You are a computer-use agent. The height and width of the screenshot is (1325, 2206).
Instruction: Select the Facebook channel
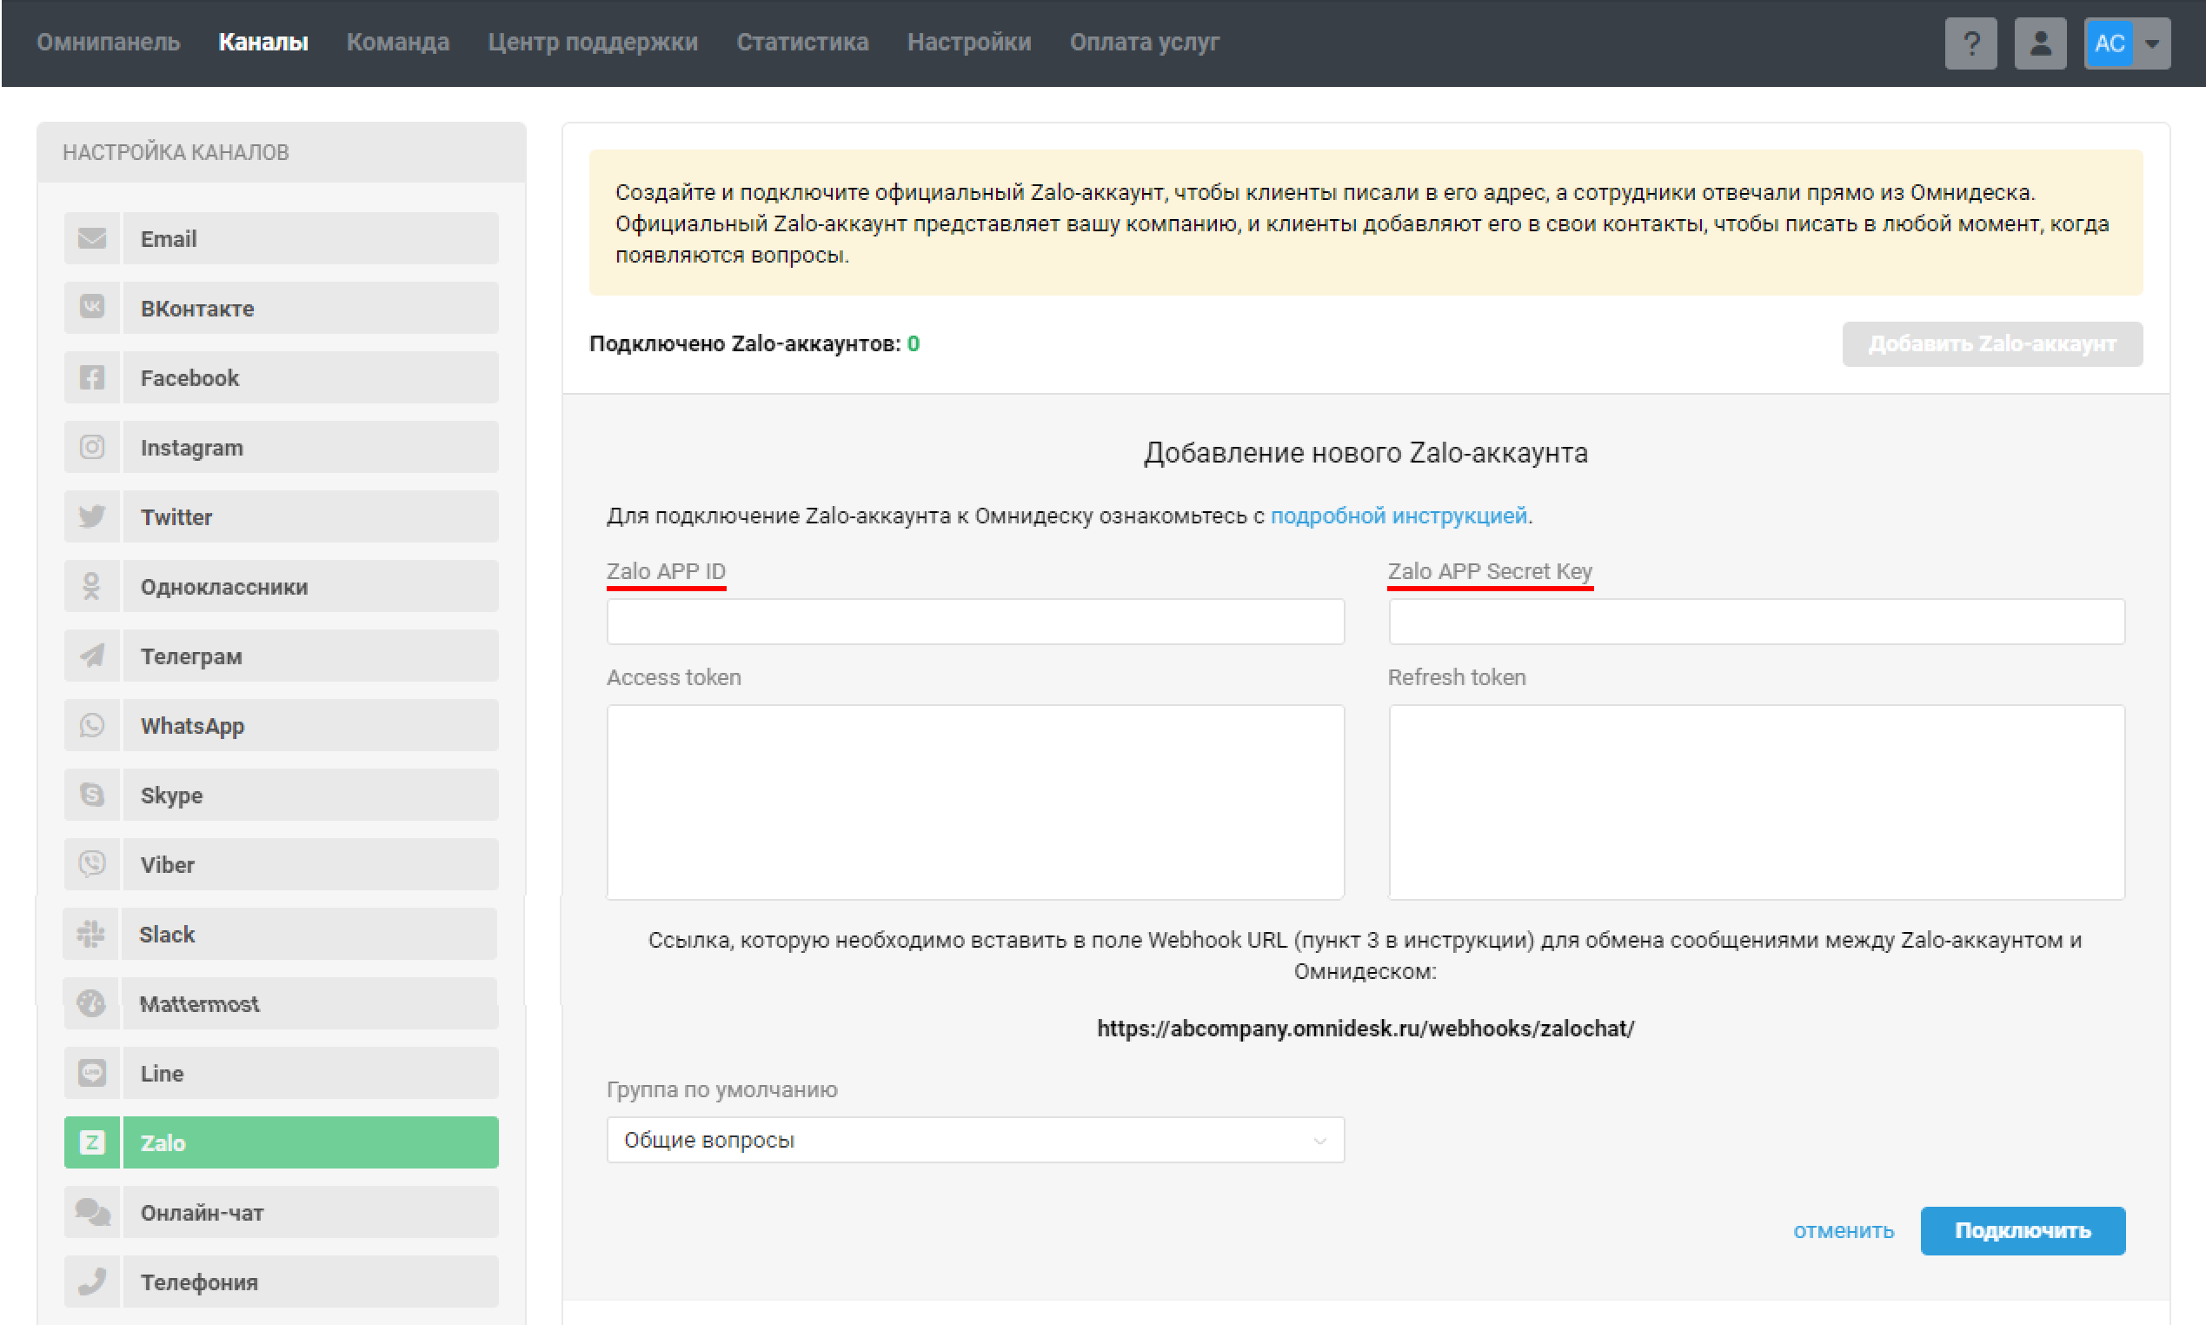pyautogui.click(x=281, y=377)
